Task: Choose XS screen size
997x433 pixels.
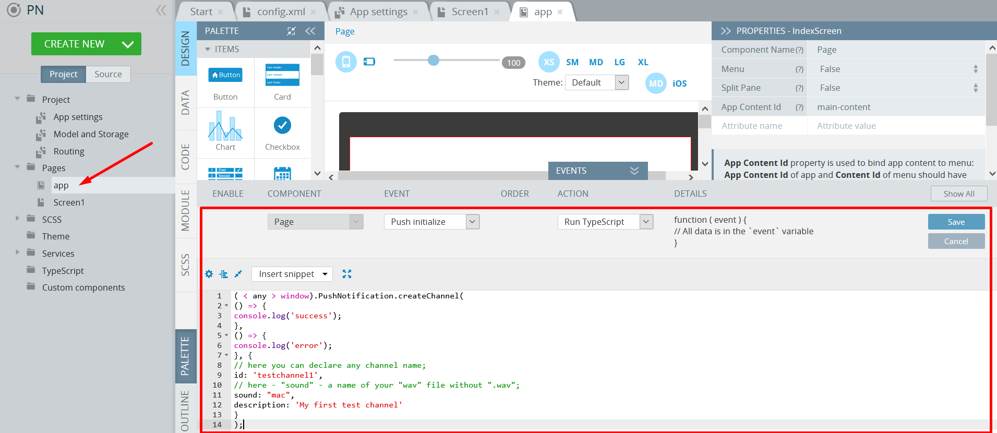Action: coord(549,62)
